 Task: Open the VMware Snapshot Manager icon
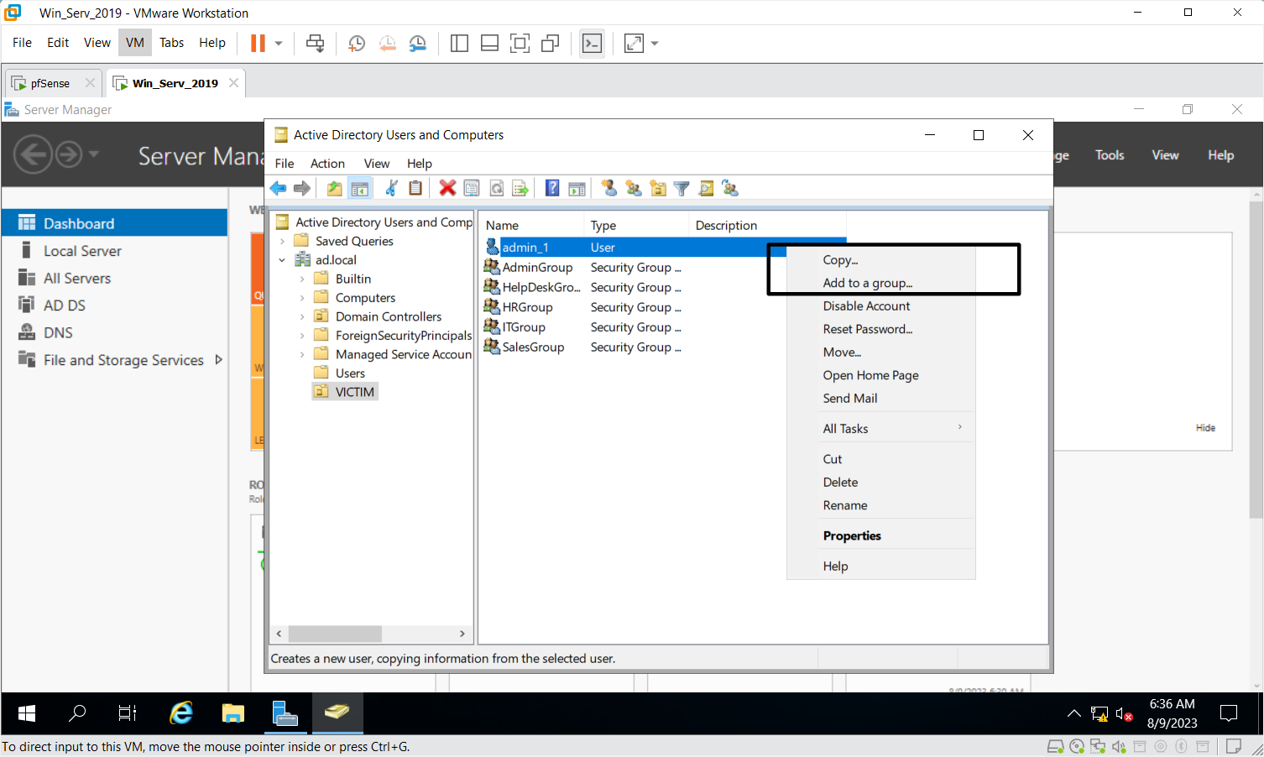click(x=417, y=43)
